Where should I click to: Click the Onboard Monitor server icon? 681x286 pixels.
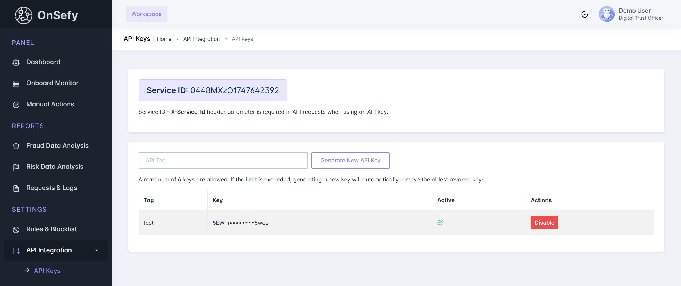pyautogui.click(x=16, y=84)
